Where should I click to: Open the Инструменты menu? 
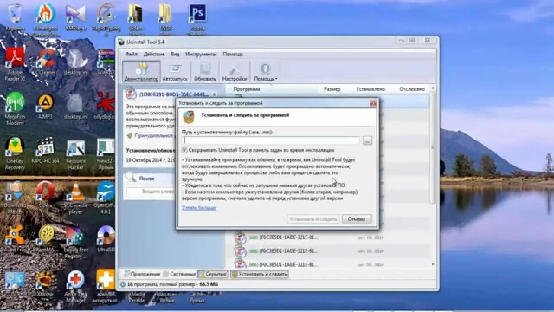(x=200, y=54)
